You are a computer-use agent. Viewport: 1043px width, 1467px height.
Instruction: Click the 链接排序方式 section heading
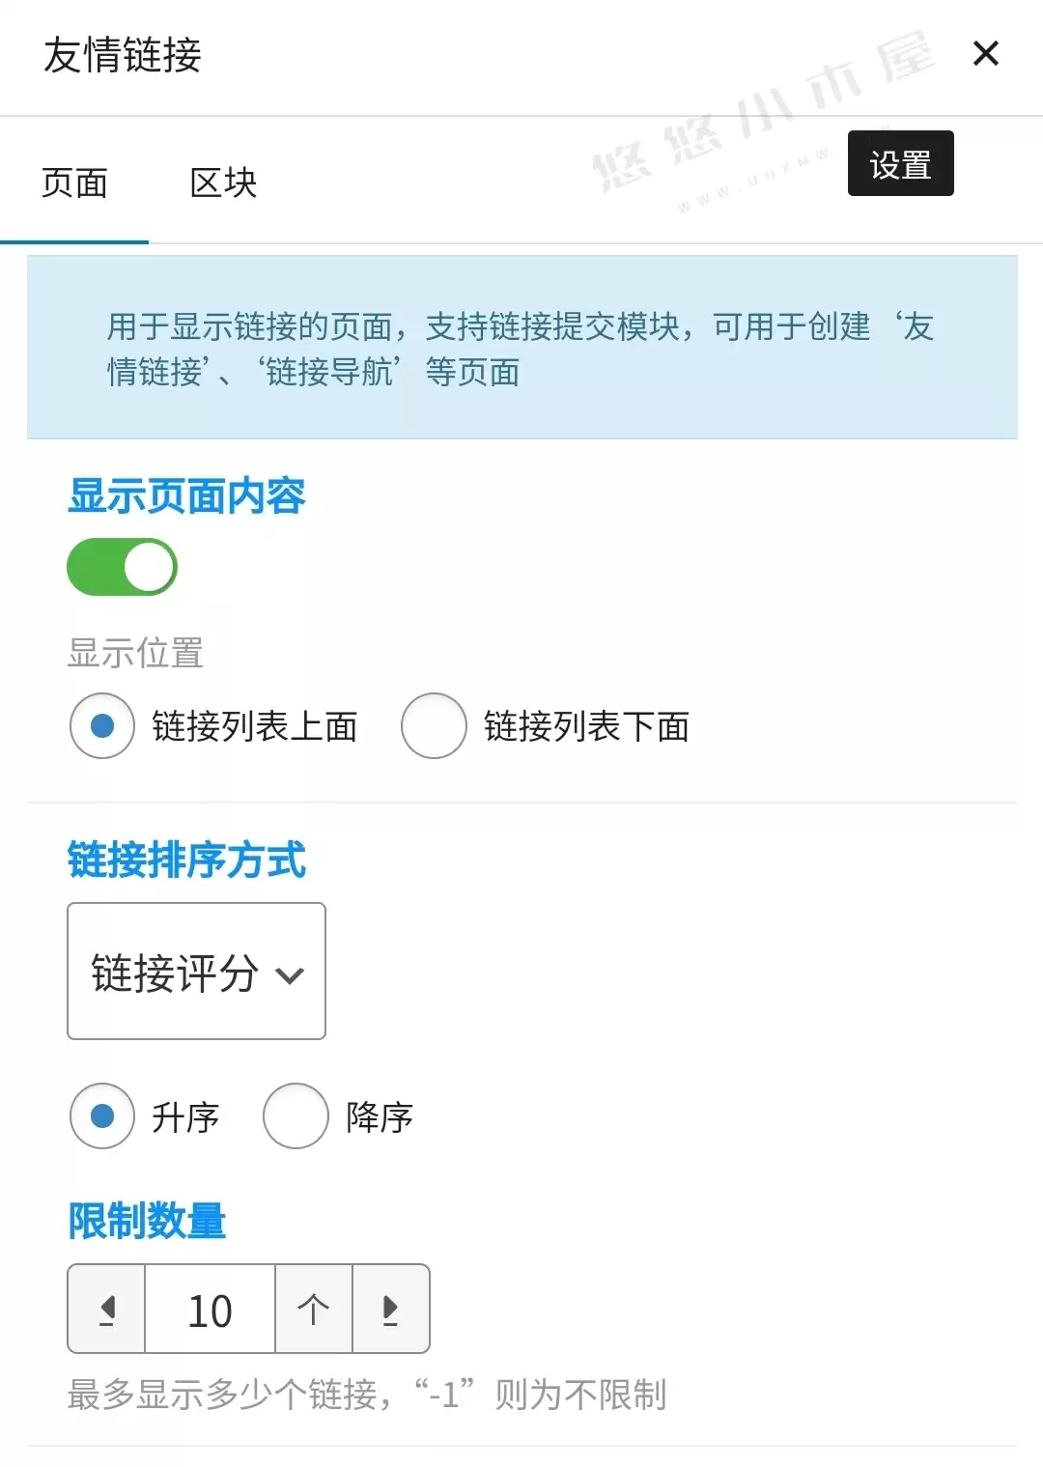click(185, 862)
